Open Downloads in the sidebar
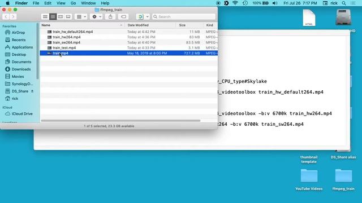The height and width of the screenshot is (203, 362). tap(18, 69)
